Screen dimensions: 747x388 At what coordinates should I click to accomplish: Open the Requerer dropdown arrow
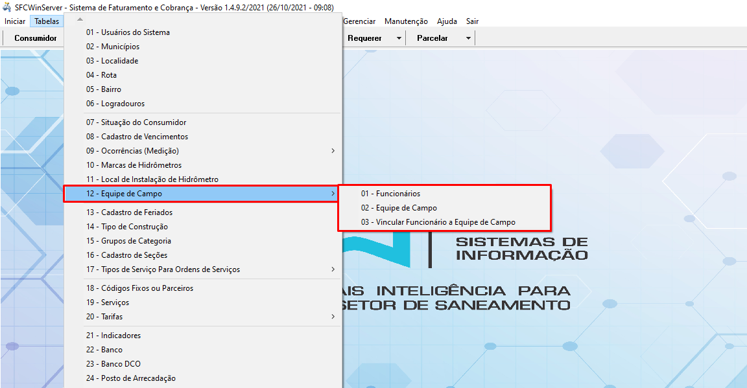click(398, 38)
